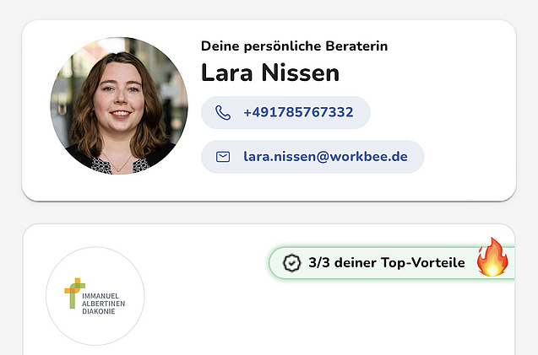Click the green-yellow cross logo symbol

(74, 292)
